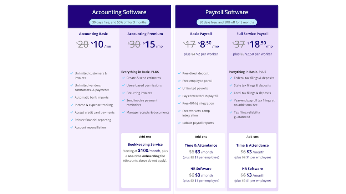Click checkmark beside Tax filing reliability guaranteed
Screen dimensions: 346x194
(231, 112)
